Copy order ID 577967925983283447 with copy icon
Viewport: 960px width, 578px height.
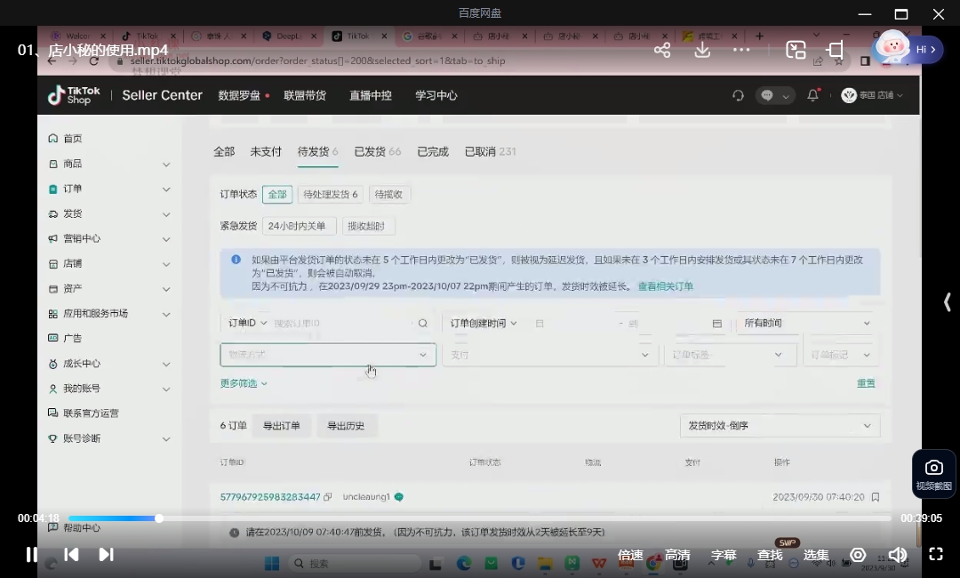[327, 497]
